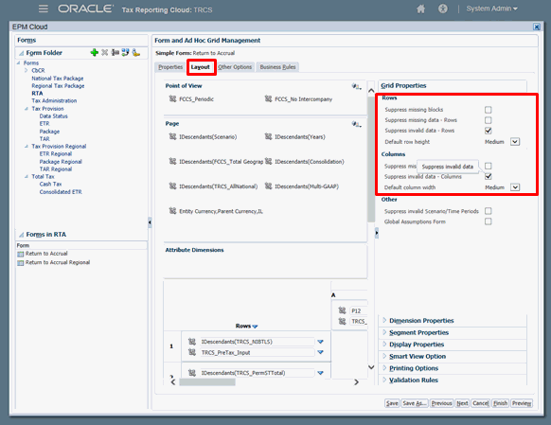Open member selector for IDescendants(TRCS_PermSTTotal)
The image size is (551, 425).
pyautogui.click(x=192, y=373)
